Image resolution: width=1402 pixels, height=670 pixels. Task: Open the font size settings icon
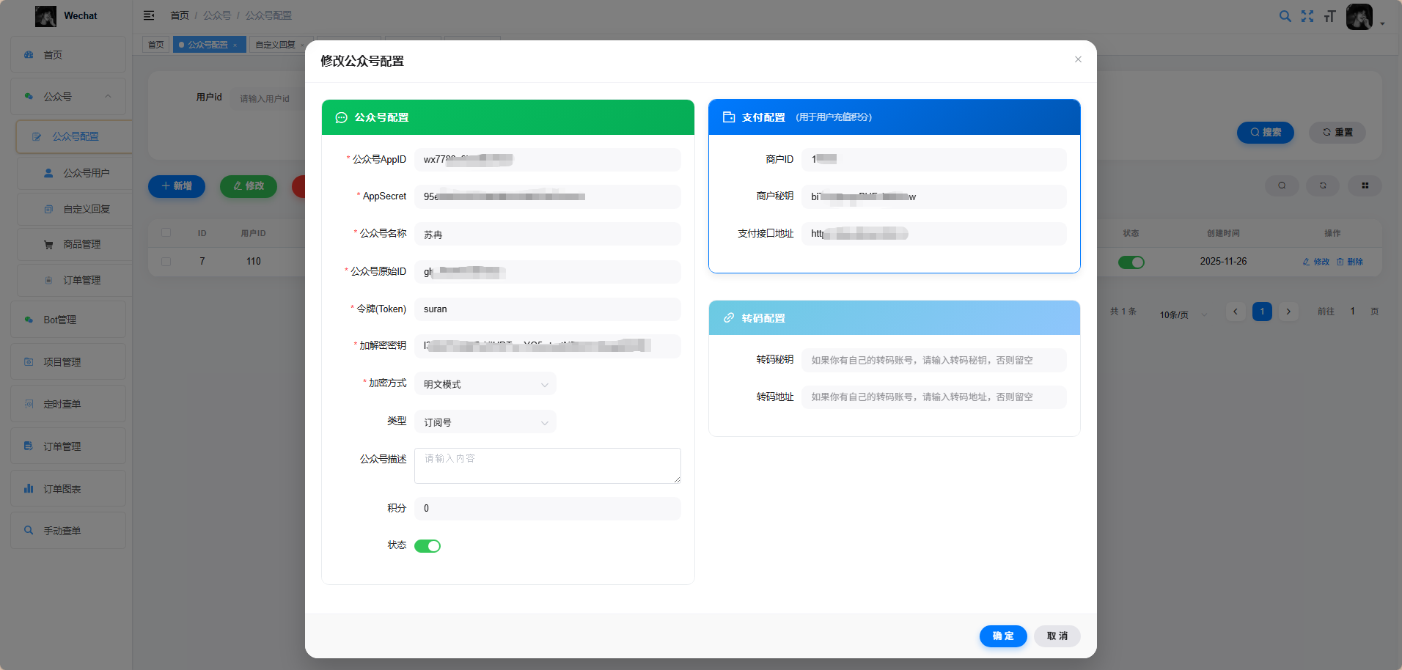(x=1329, y=16)
